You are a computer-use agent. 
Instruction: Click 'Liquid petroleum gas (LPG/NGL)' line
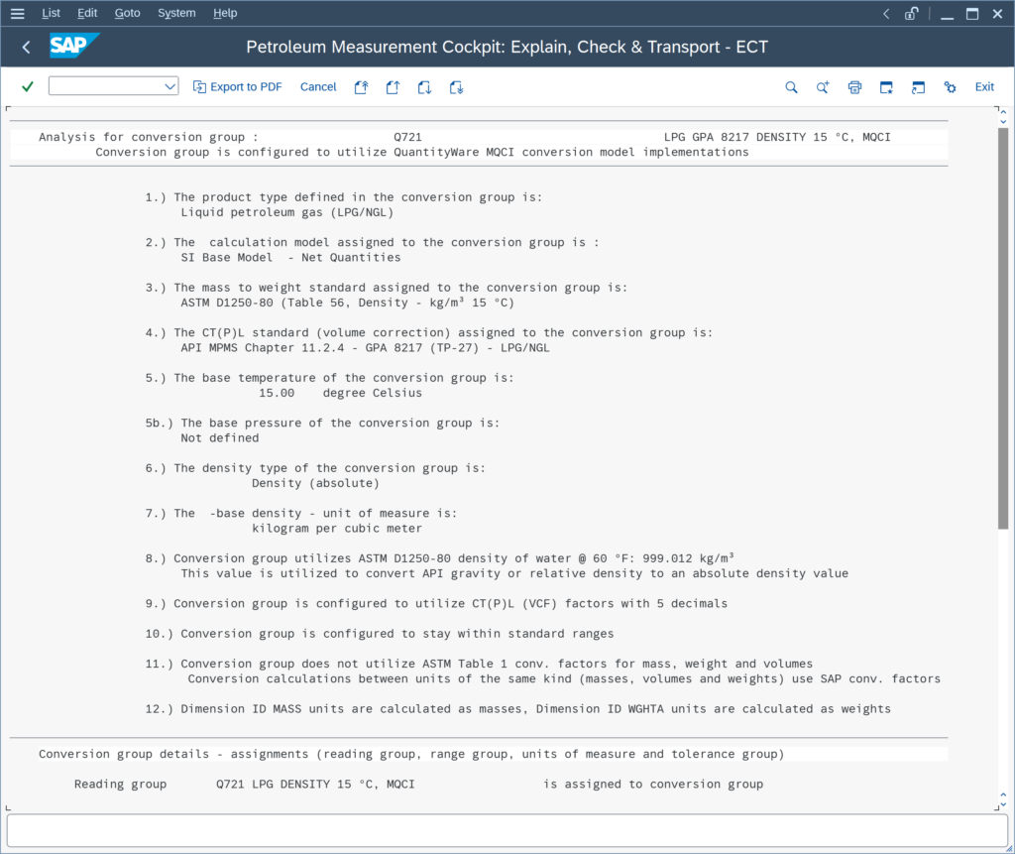tap(286, 212)
